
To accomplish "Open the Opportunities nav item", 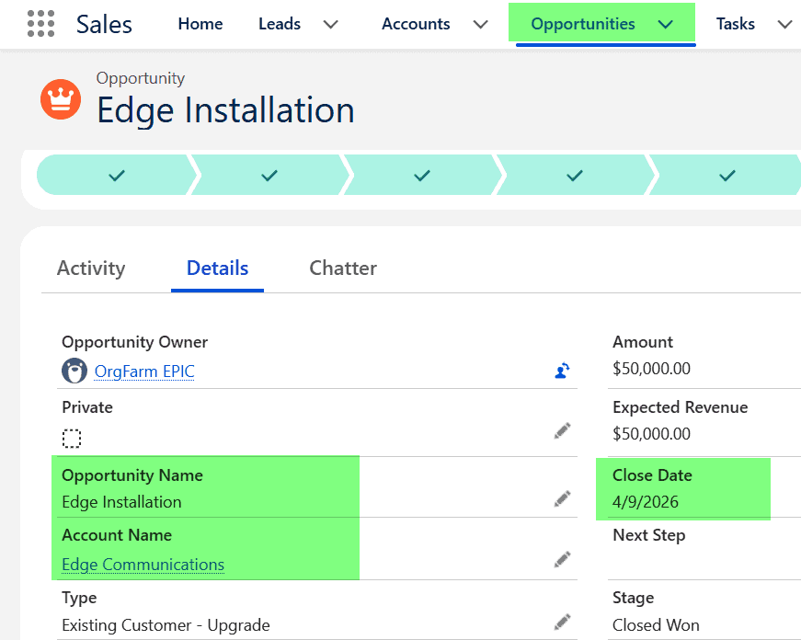I will point(583,24).
